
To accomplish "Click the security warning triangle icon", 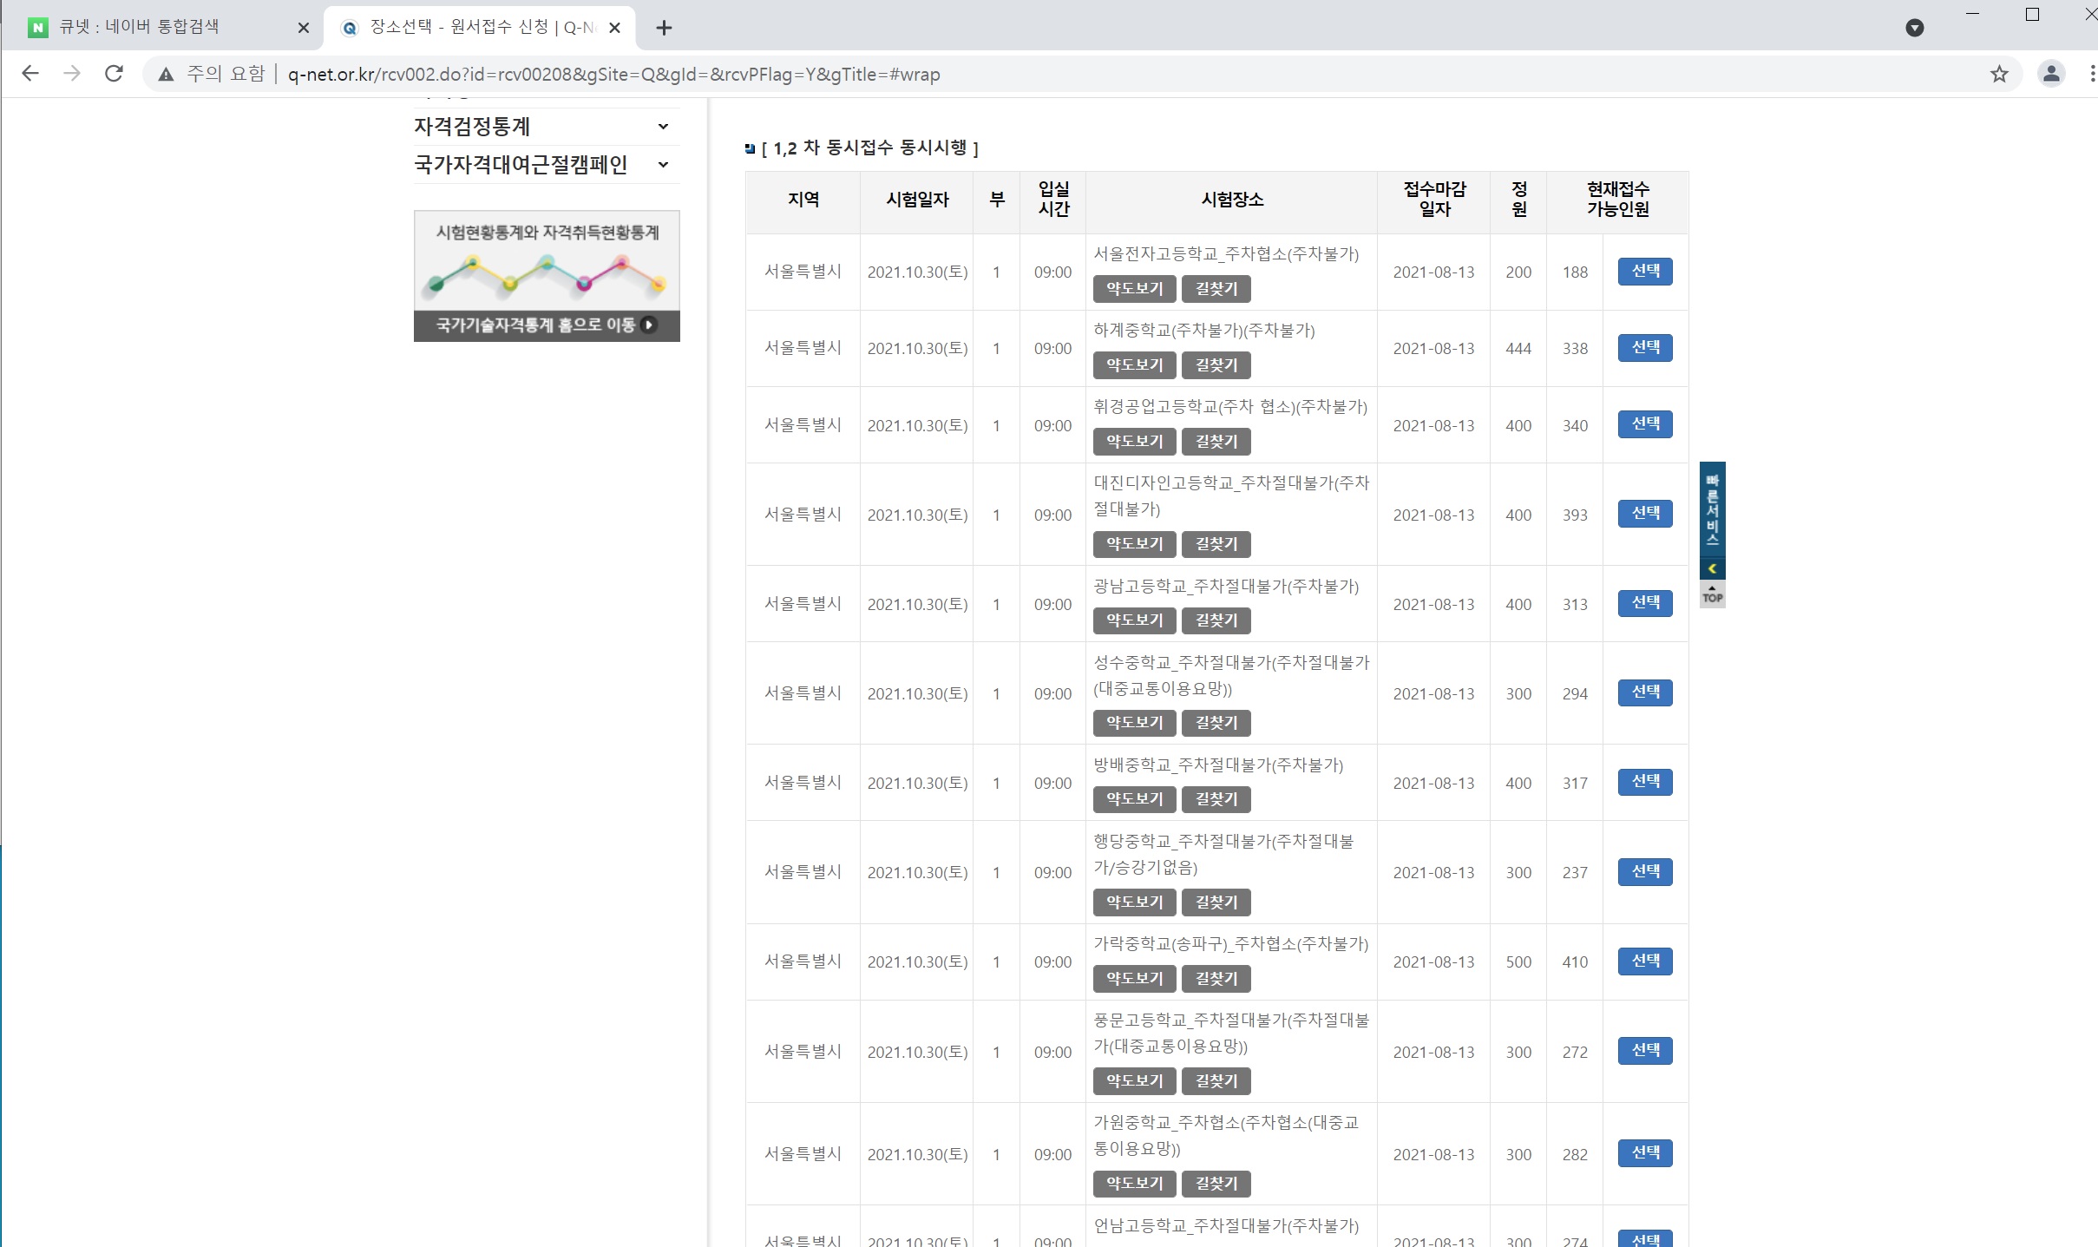I will click(x=166, y=75).
